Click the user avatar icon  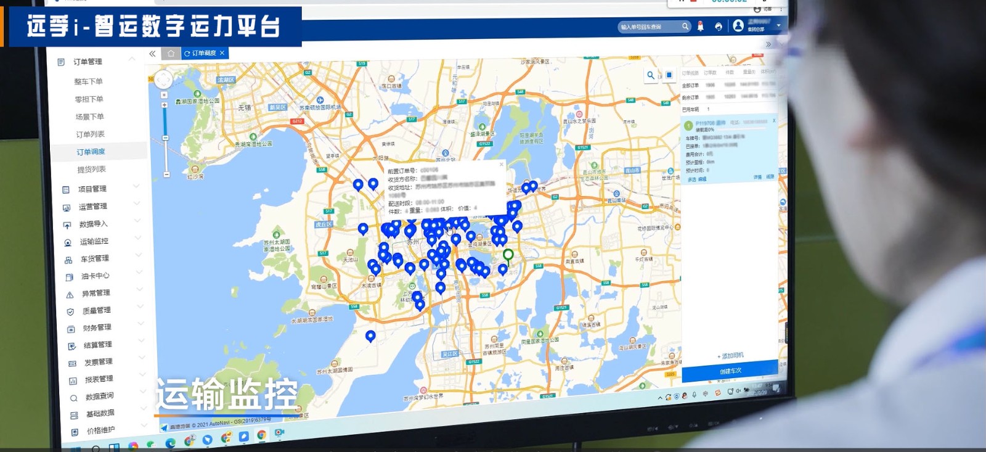[x=738, y=25]
